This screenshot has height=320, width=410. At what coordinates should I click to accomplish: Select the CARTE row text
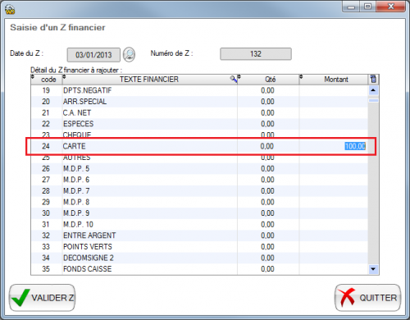coord(74,146)
